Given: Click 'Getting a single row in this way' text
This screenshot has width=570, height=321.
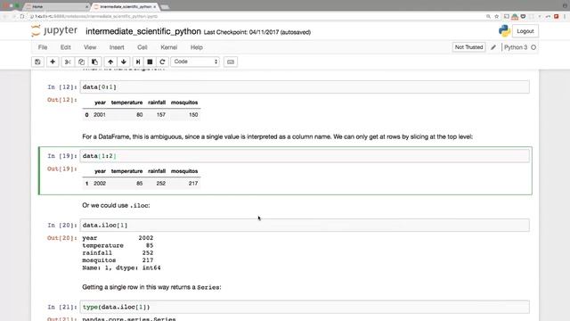Looking at the screenshot, I should [x=151, y=287].
